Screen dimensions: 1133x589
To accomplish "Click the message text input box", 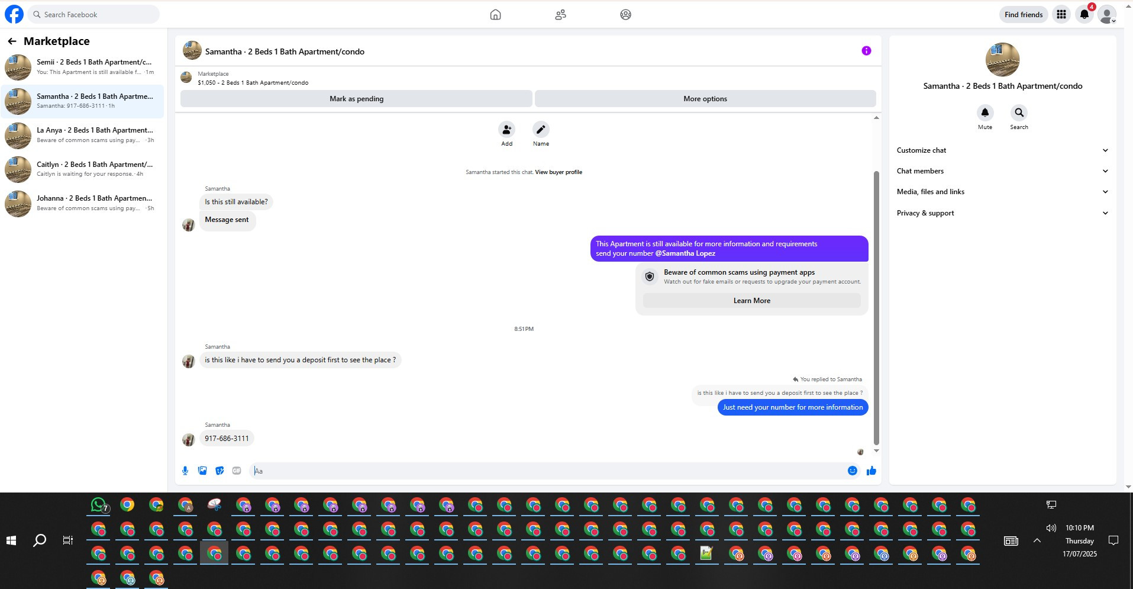I will [x=547, y=471].
